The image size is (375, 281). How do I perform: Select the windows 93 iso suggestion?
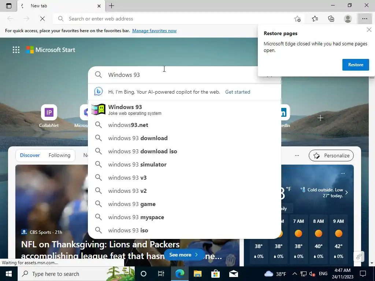coord(185,230)
